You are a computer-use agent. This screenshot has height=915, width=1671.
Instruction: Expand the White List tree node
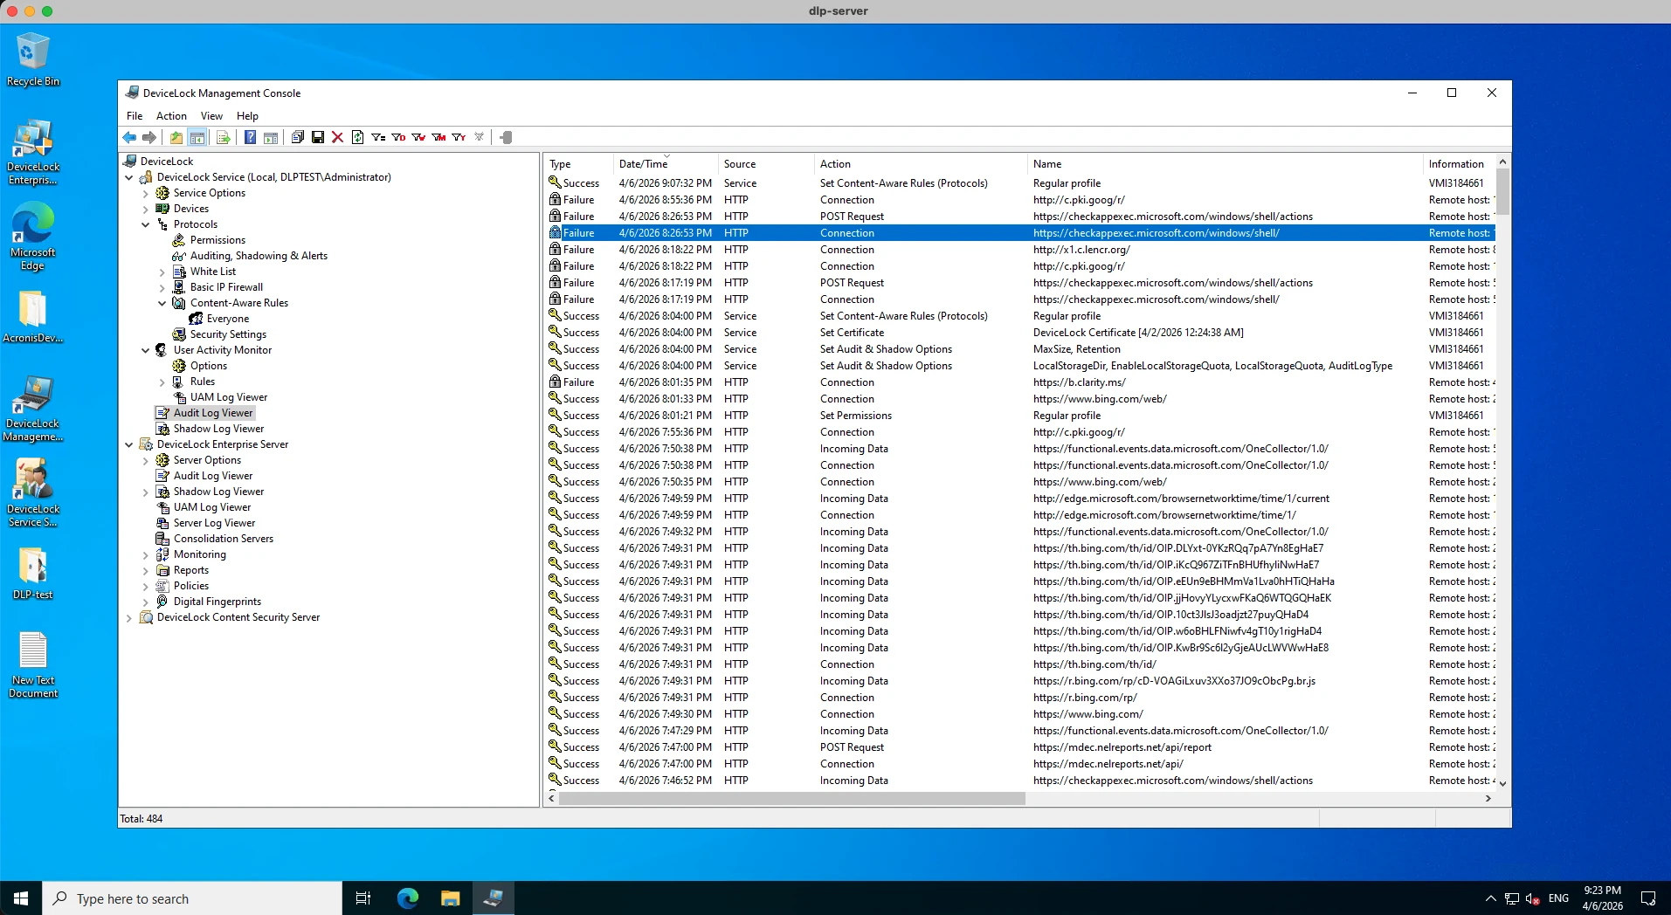pos(162,272)
